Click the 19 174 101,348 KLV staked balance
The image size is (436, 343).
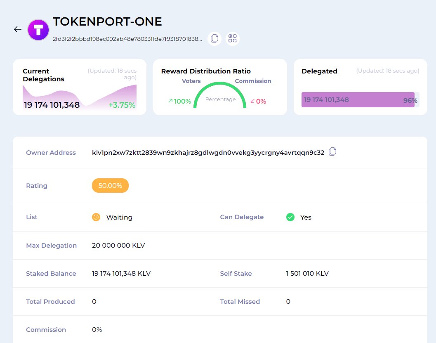(121, 274)
